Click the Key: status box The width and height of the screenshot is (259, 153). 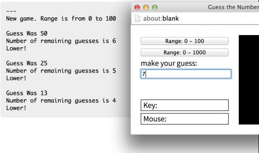pos(185,105)
